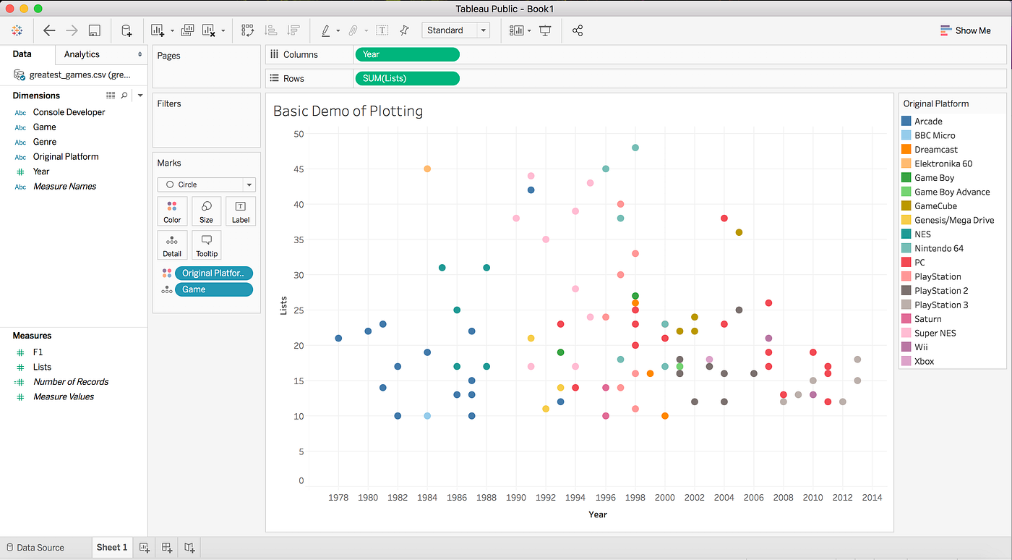Click the Size marks button

(x=206, y=211)
